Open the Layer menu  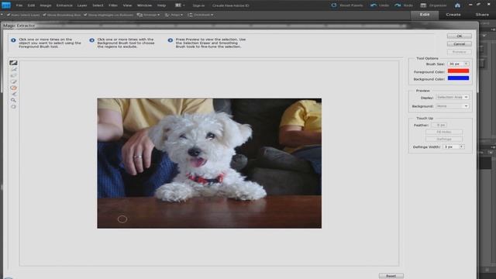(x=82, y=5)
